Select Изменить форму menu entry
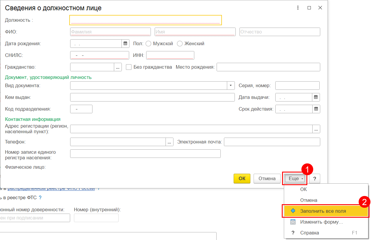The image size is (371, 240). point(321,222)
